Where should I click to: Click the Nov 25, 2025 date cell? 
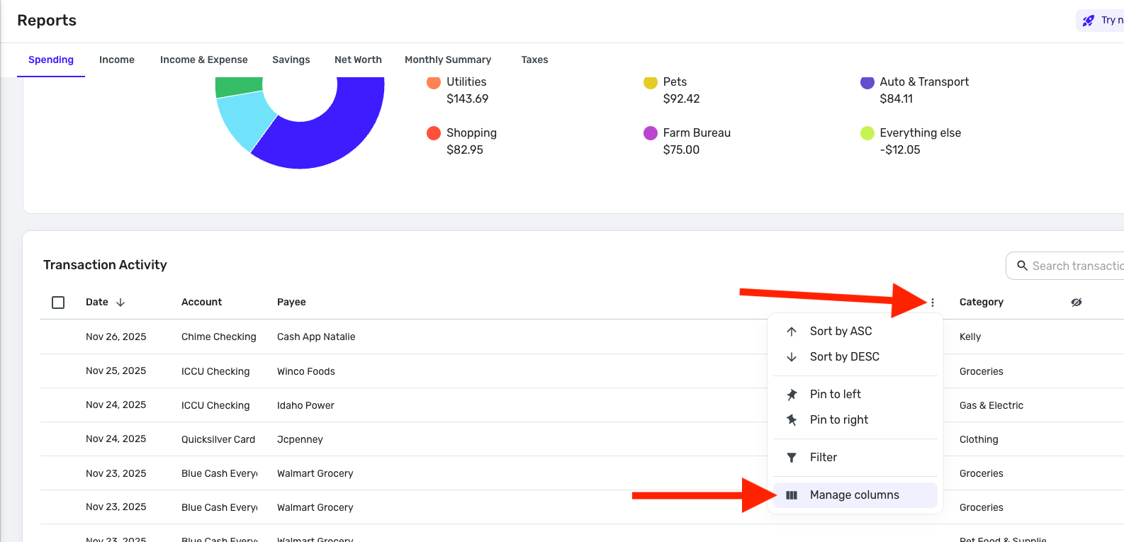pos(116,371)
